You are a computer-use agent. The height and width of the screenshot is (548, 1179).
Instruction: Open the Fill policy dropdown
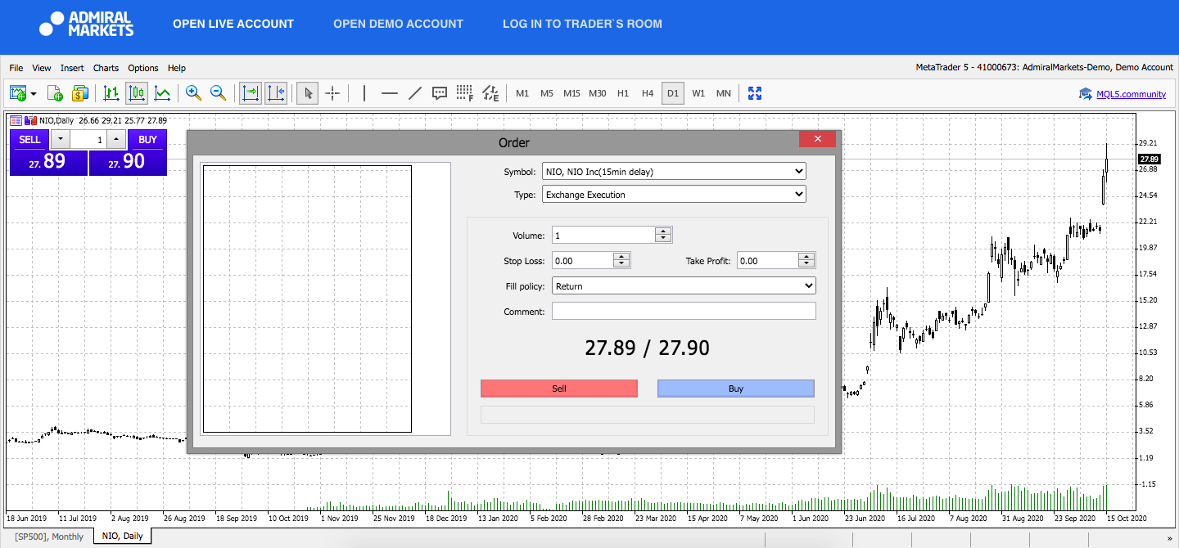684,286
